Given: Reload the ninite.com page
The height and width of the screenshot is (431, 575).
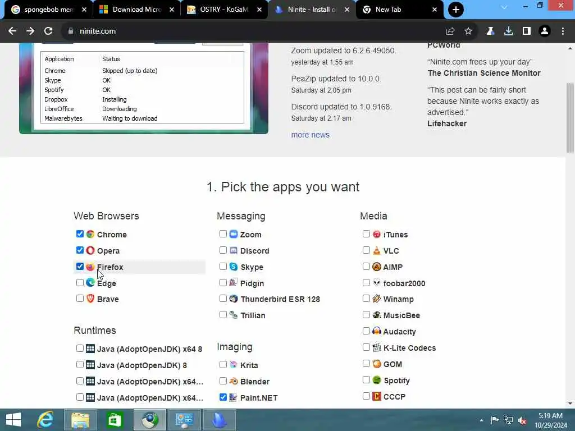Looking at the screenshot, I should tap(48, 31).
